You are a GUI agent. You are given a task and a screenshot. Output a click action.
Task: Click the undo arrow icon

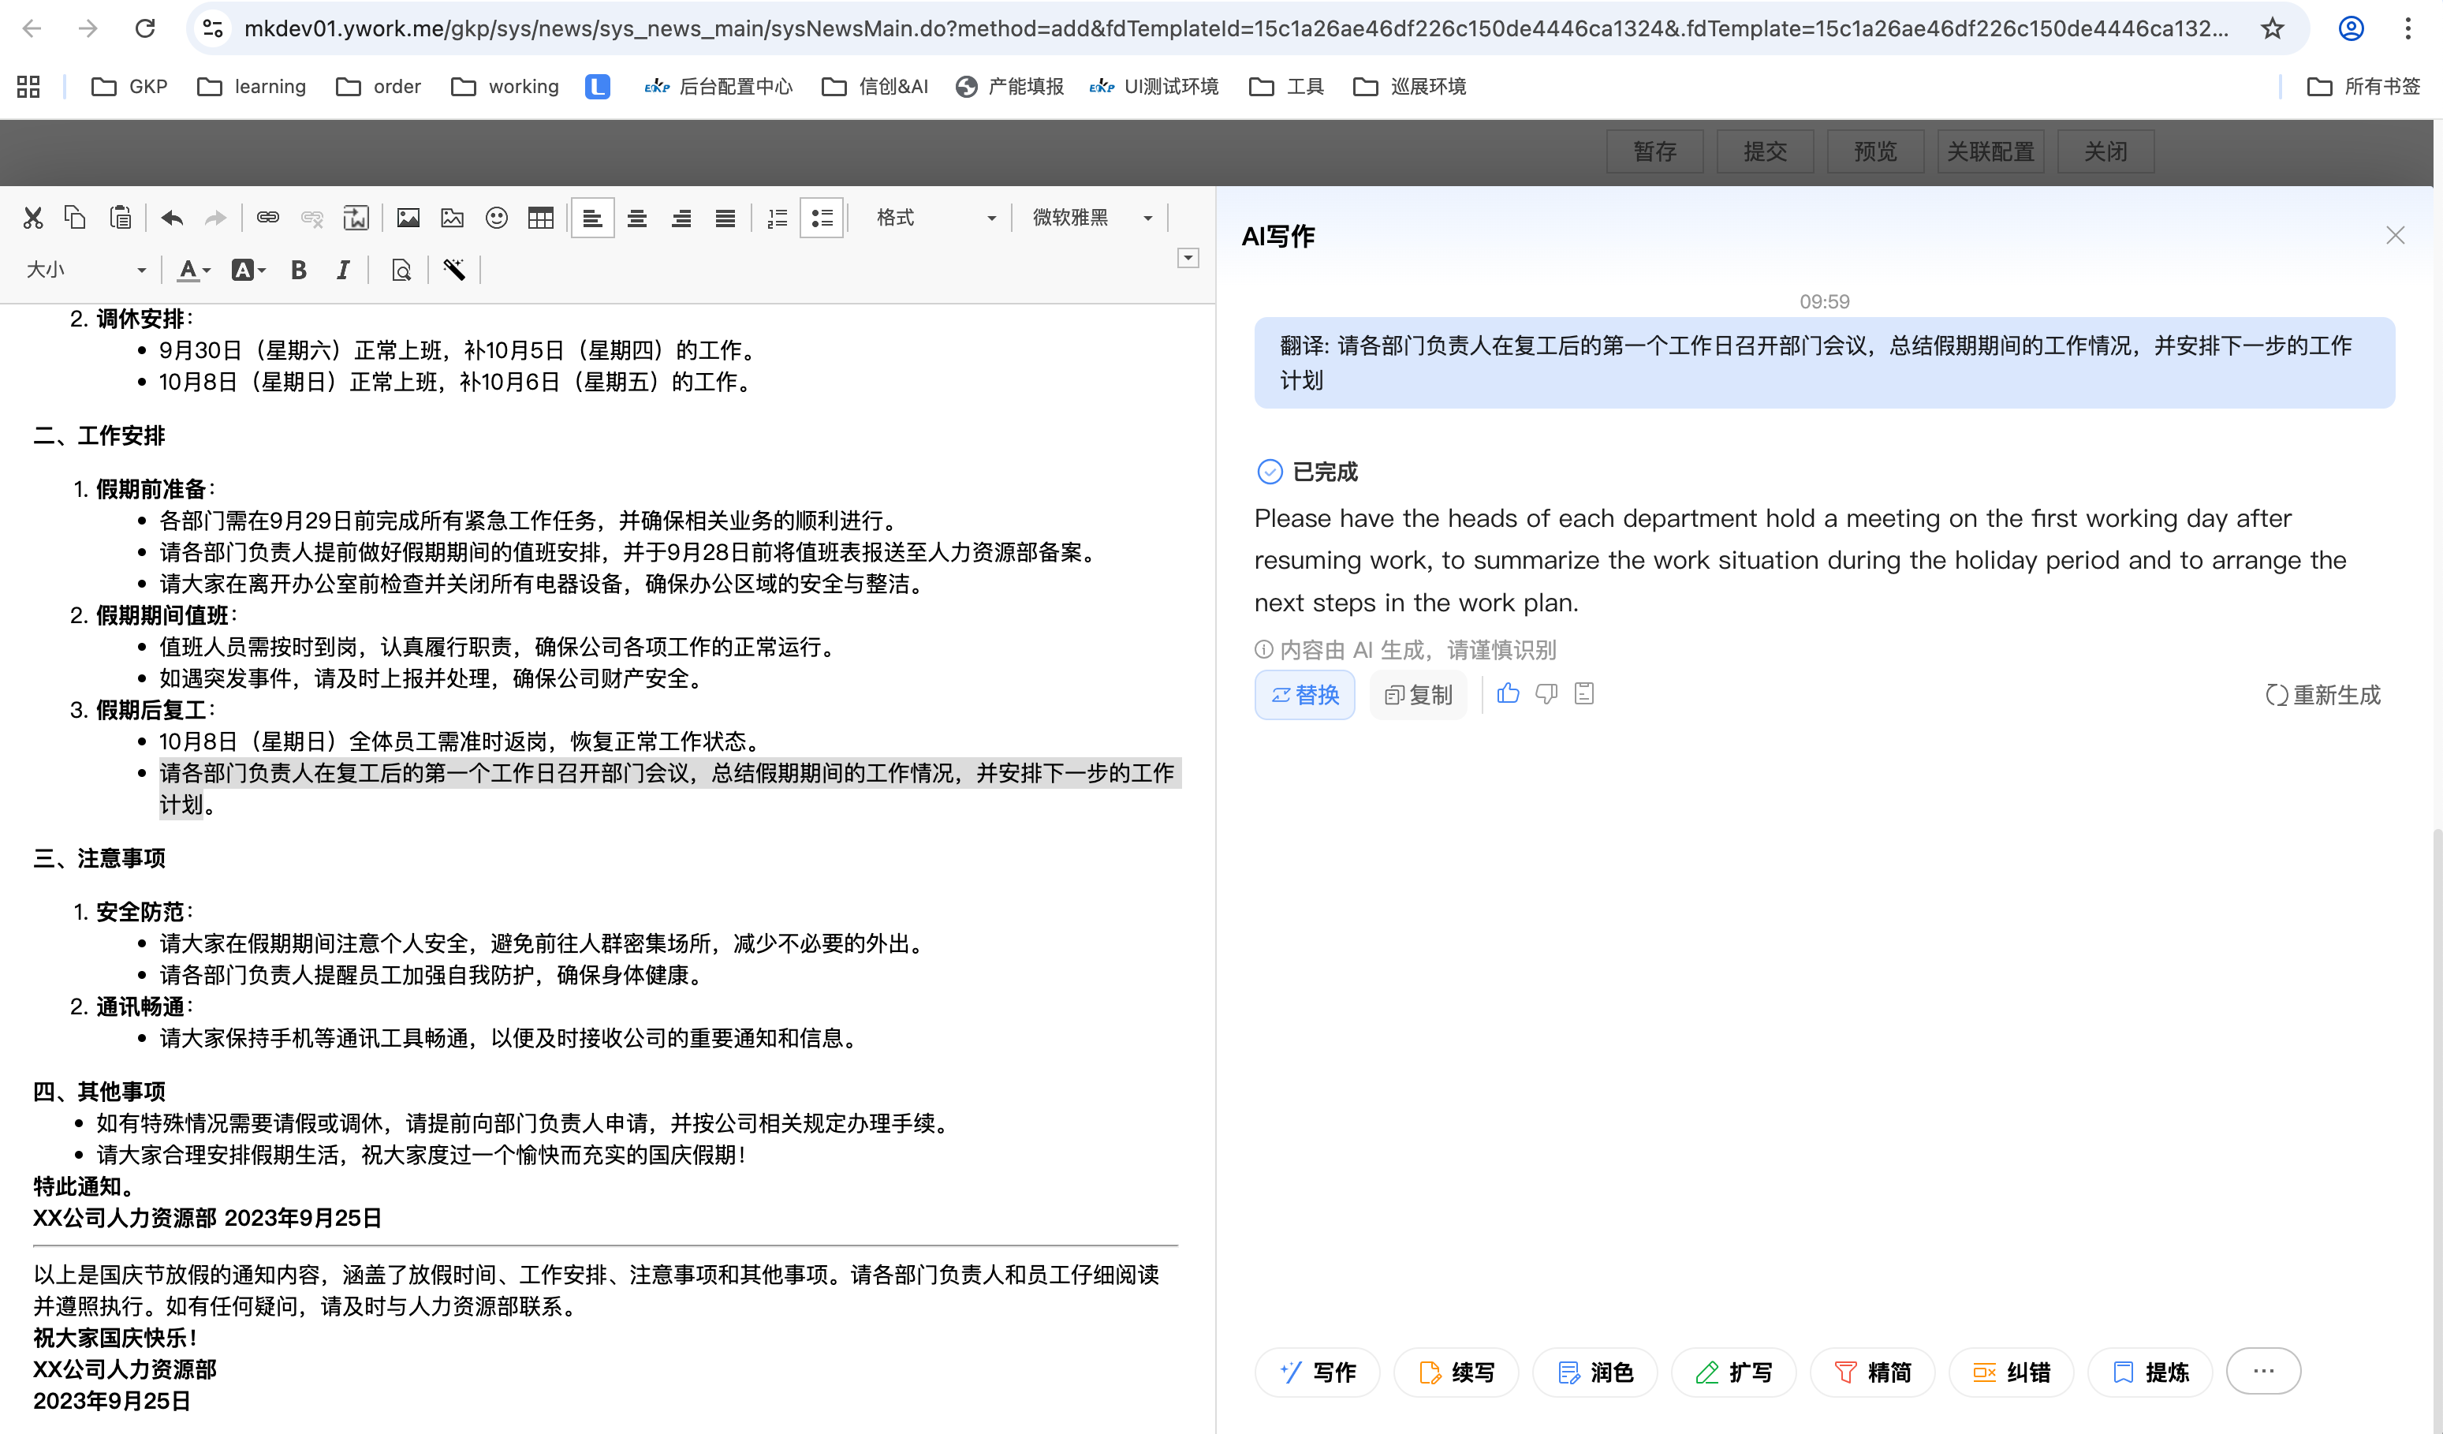173,218
